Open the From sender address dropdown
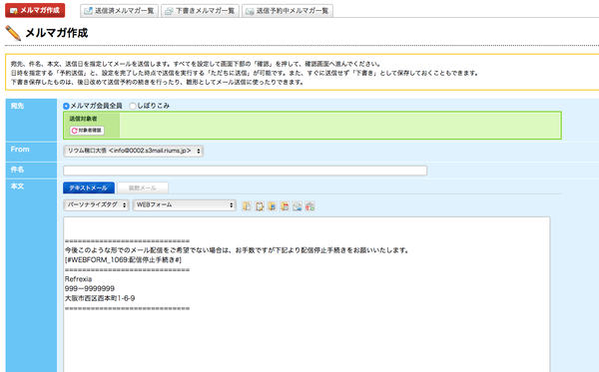599x372 pixels. pos(133,151)
